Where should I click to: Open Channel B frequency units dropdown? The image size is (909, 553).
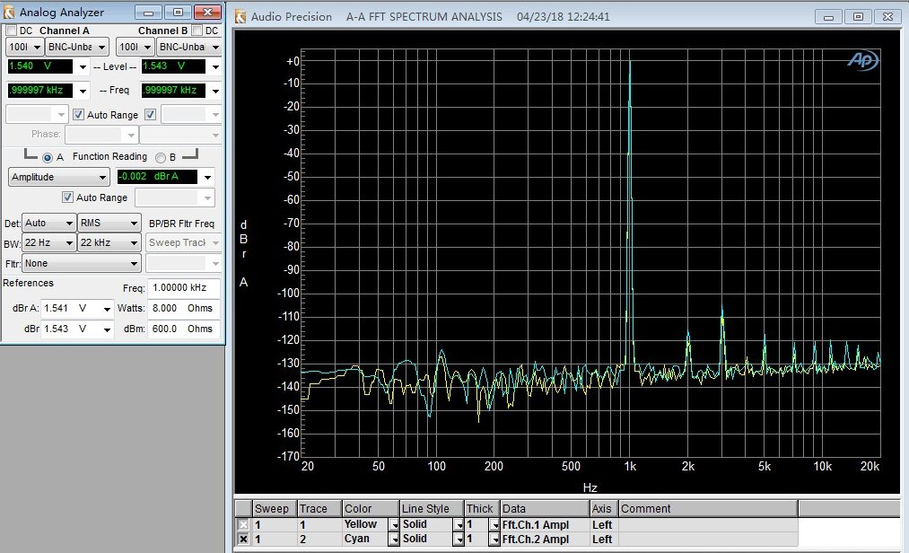[x=215, y=91]
